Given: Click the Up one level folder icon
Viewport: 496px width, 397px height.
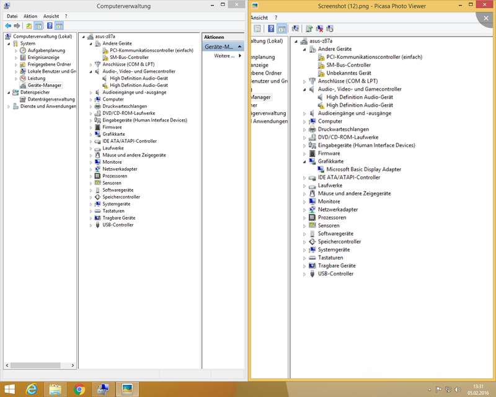Looking at the screenshot, I should [29, 26].
